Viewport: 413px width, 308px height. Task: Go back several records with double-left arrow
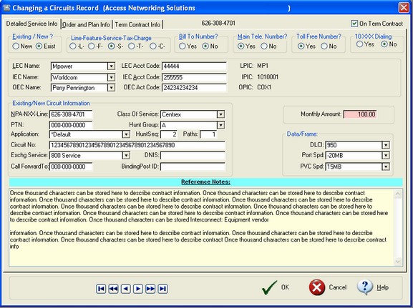point(113,289)
